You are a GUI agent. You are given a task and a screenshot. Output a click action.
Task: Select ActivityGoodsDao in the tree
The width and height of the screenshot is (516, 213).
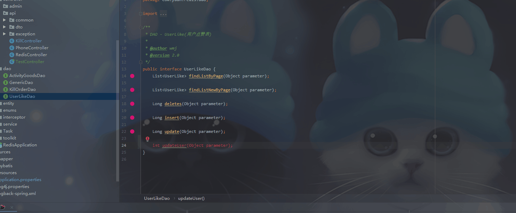[27, 76]
